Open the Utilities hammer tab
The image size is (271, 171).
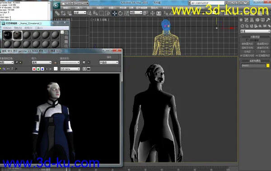click(268, 20)
